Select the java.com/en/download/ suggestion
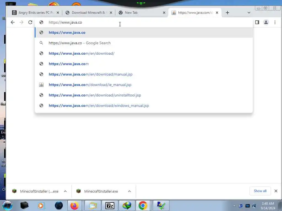Screen dimensions: 282x211 pyautogui.click(x=144, y=53)
